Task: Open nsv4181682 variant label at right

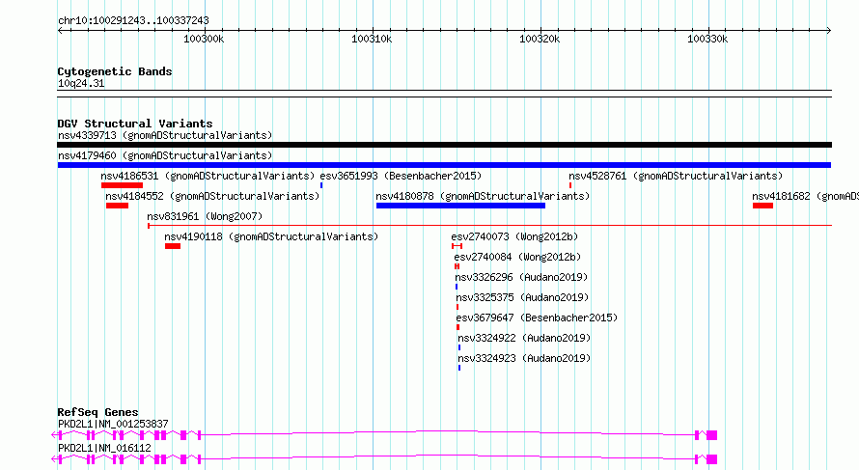Action: pyautogui.click(x=805, y=196)
